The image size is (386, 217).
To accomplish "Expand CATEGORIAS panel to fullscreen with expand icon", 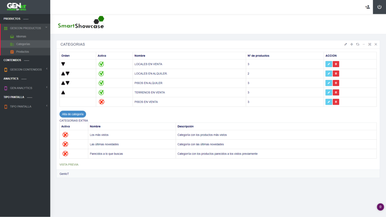I will point(370,44).
